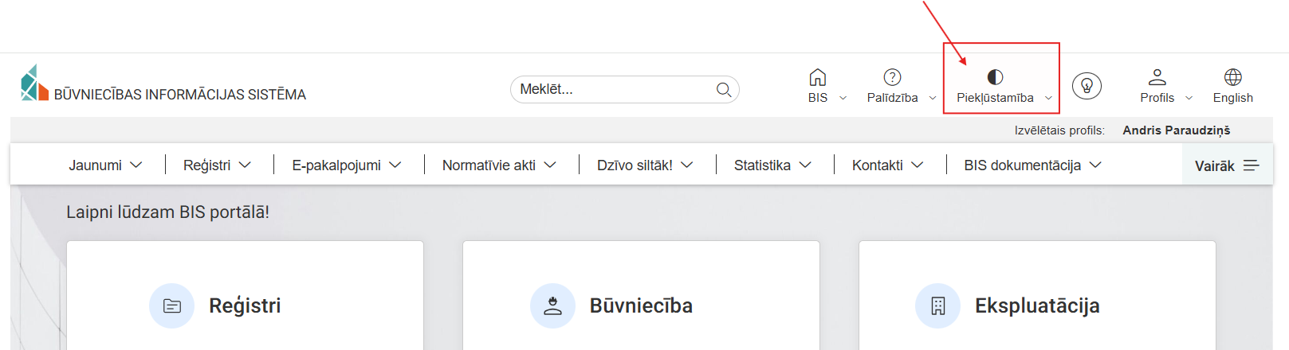Screen dimensions: 1289x350
Task: Open the Piekļūstamība contrast icon
Action: click(x=995, y=77)
